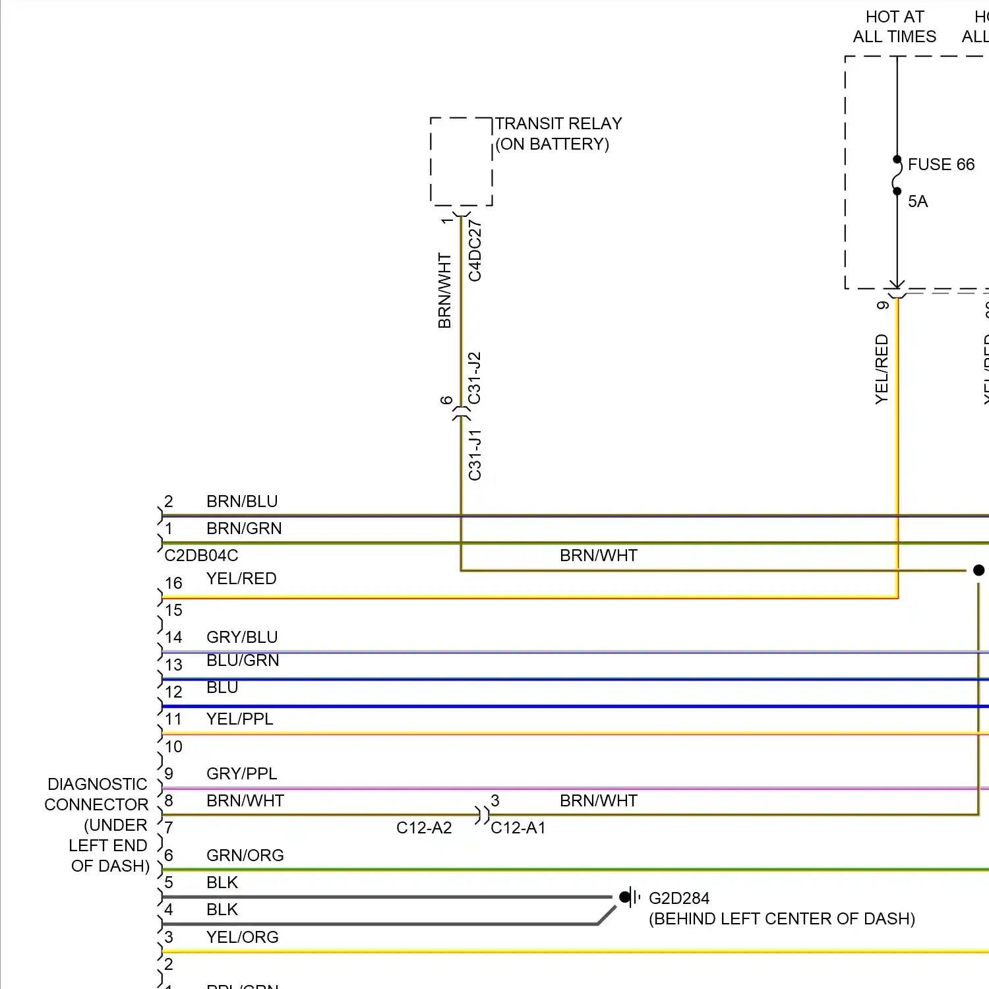This screenshot has height=989, width=989.
Task: Select ground label G2D284
Action: coord(679,899)
